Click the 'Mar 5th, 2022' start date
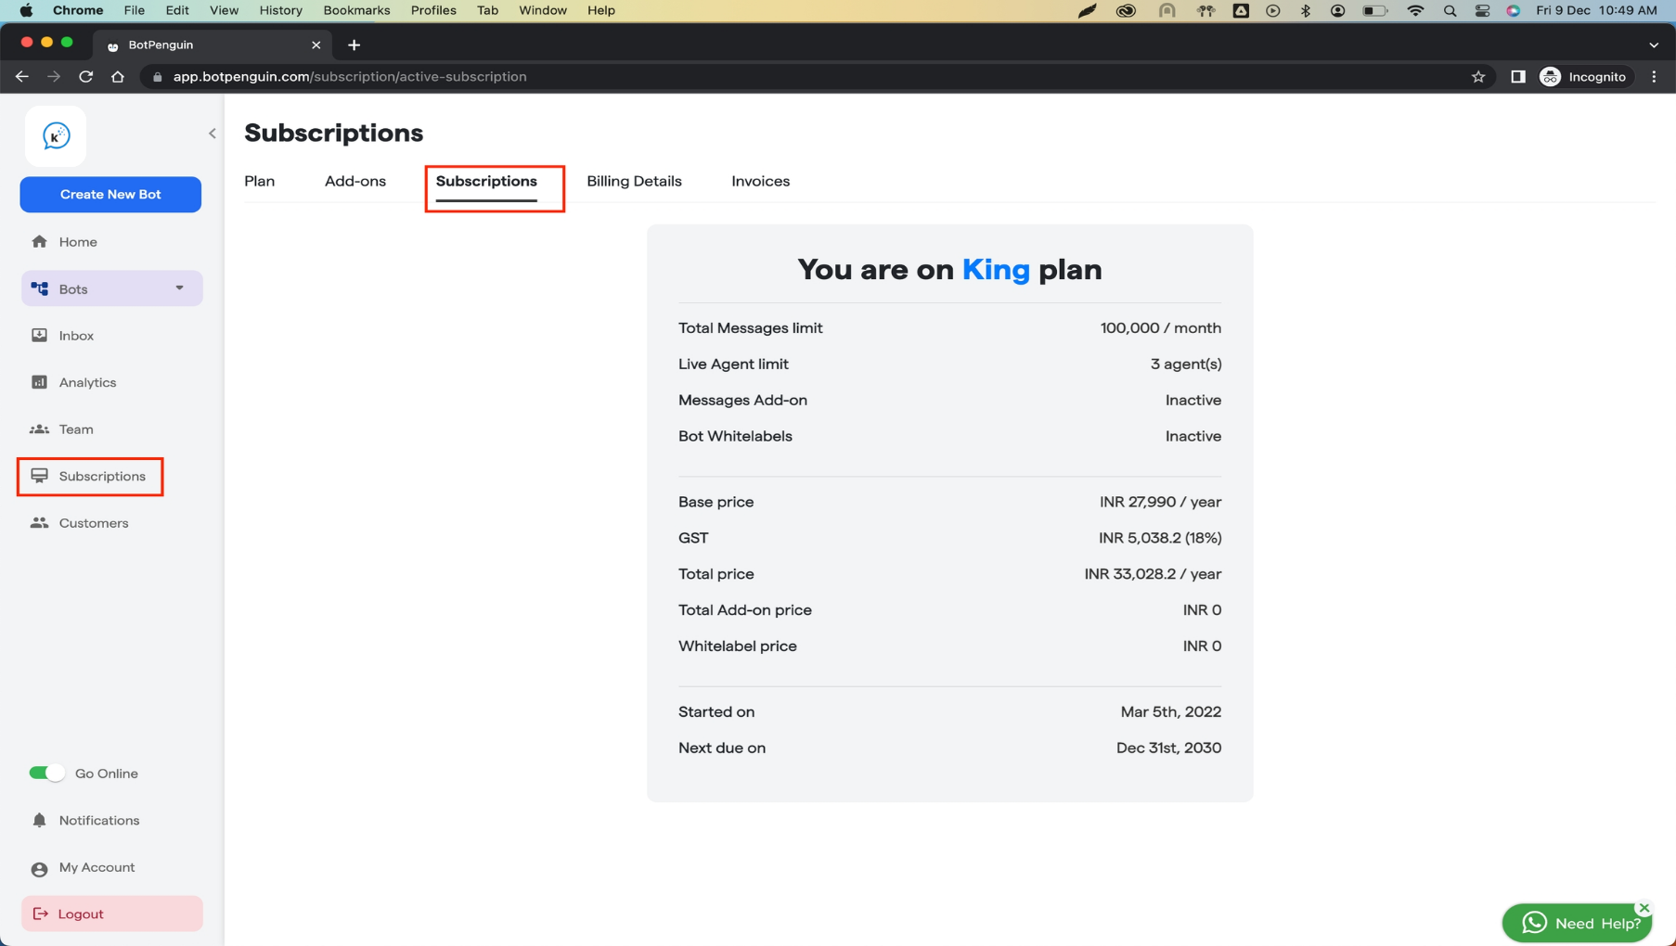This screenshot has height=946, width=1676. pos(1171,711)
